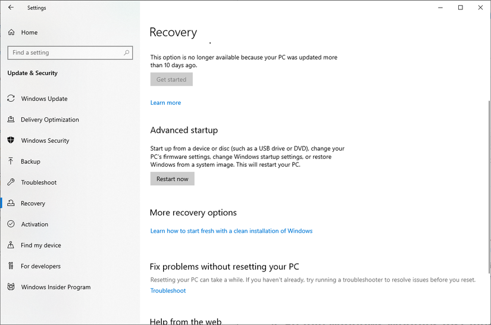Viewport: 491px width, 325px height.
Task: Maximize the Settings window
Action: [x=460, y=8]
